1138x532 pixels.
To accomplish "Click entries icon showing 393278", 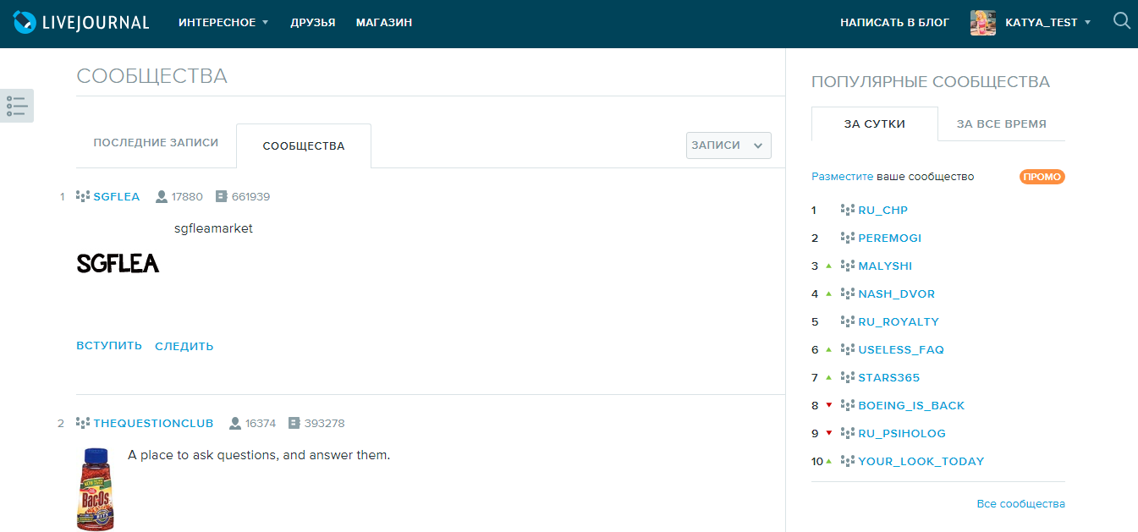I will (294, 423).
